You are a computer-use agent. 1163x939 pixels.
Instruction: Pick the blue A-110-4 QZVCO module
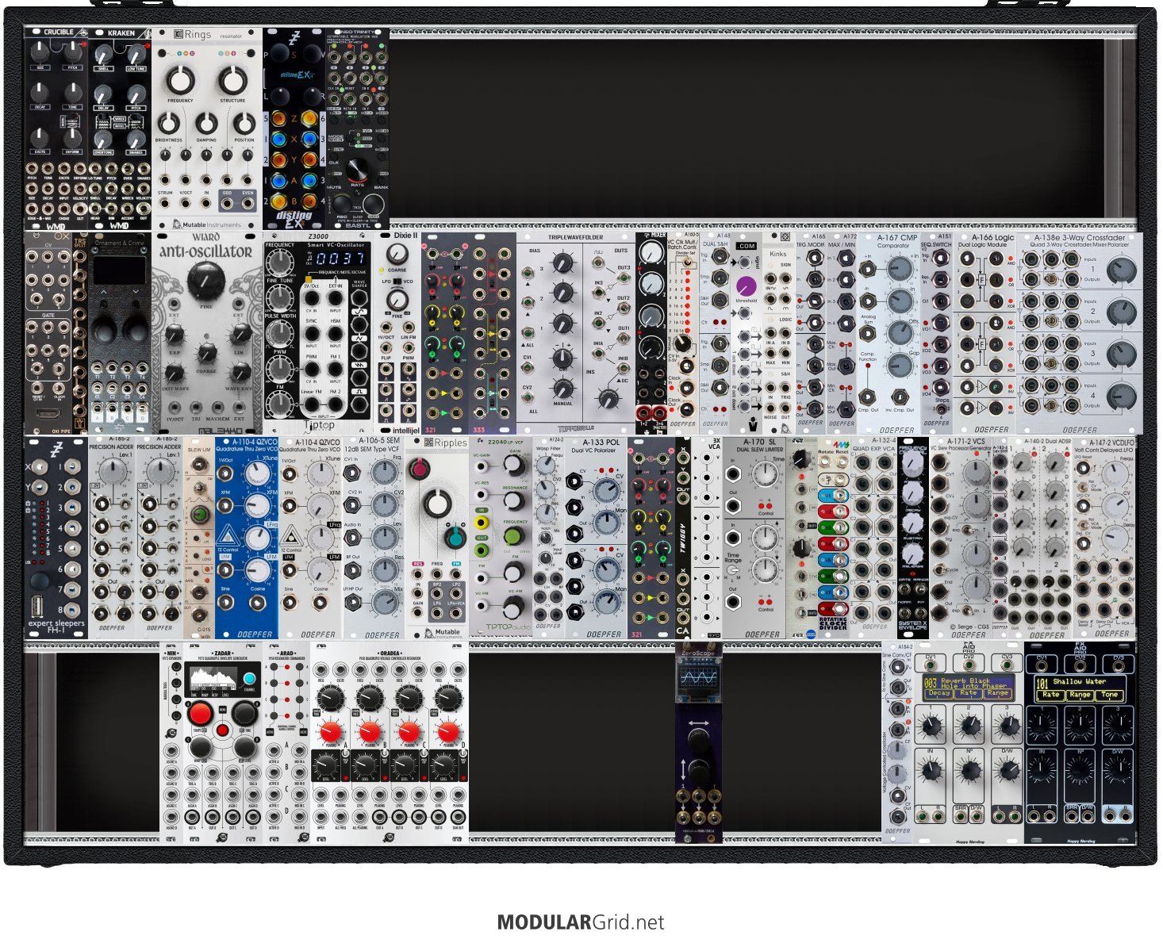[x=246, y=537]
